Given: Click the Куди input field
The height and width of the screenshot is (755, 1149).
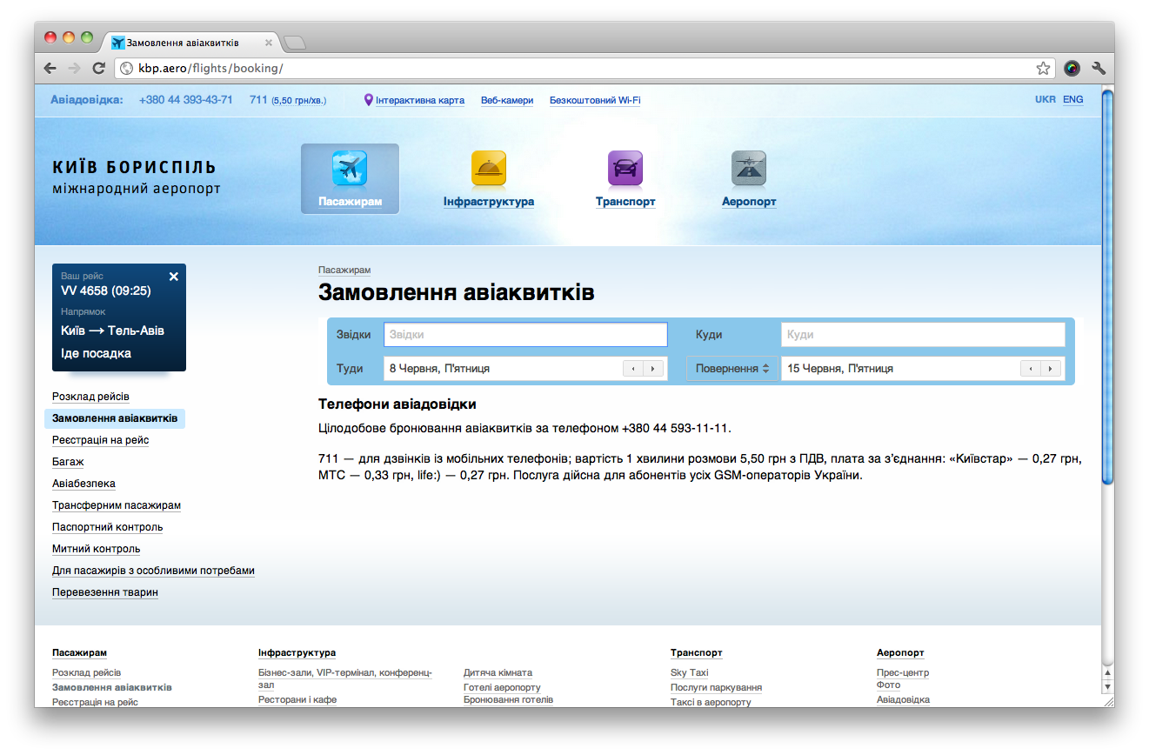Looking at the screenshot, I should pyautogui.click(x=923, y=335).
